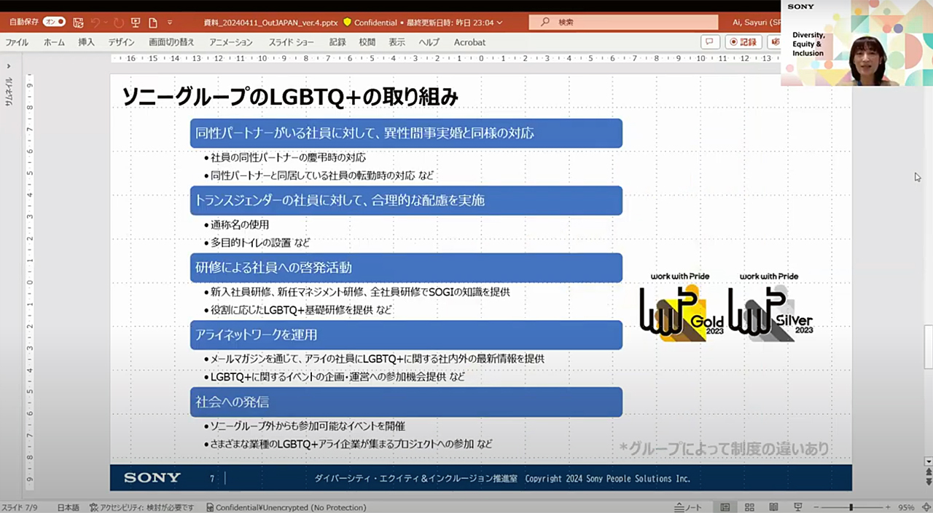Open Customize Quick Access Toolbar dropdown
Viewport: 933px width, 513px height.
[x=170, y=23]
